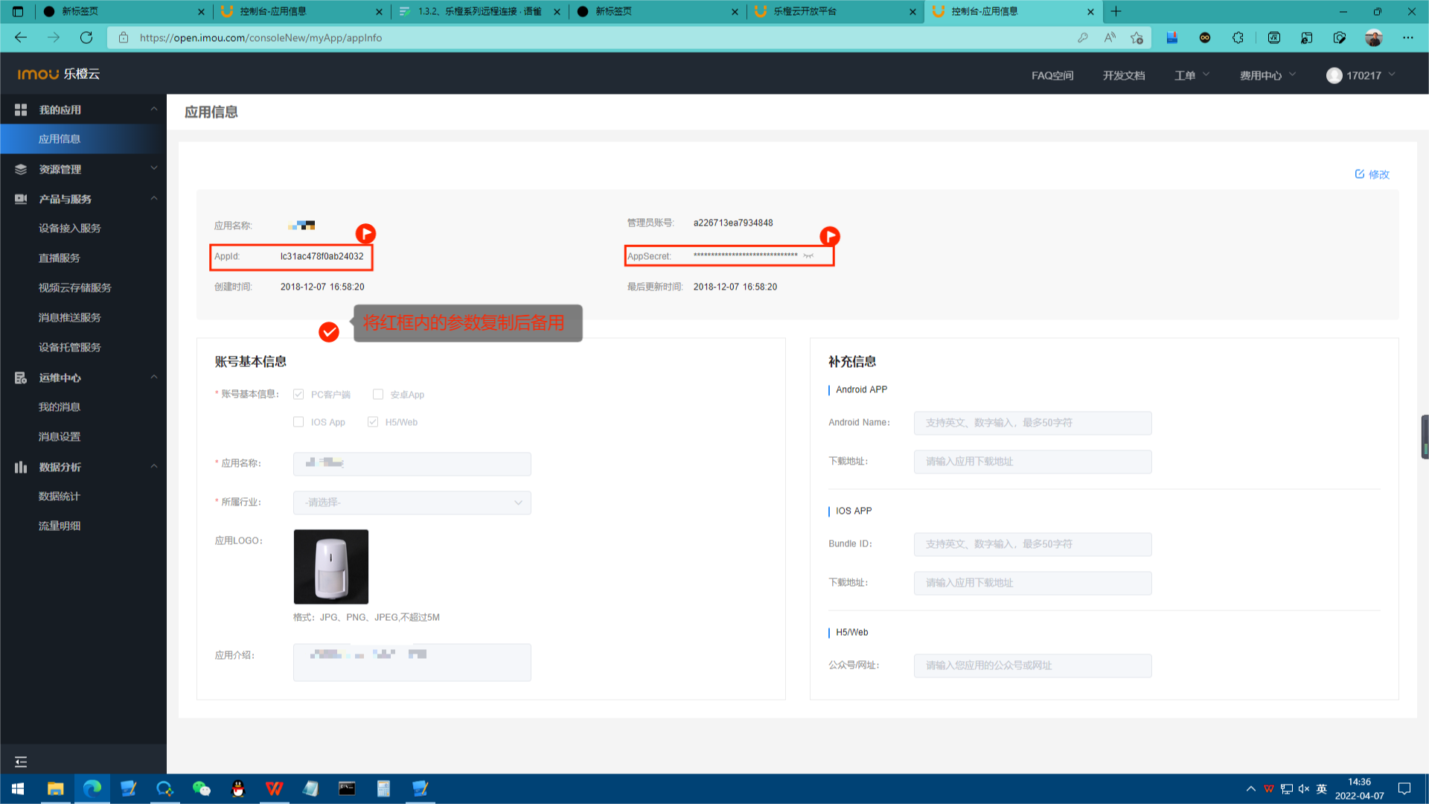The height and width of the screenshot is (804, 1429).
Task: Open the browser profile avatar
Action: (x=1374, y=38)
